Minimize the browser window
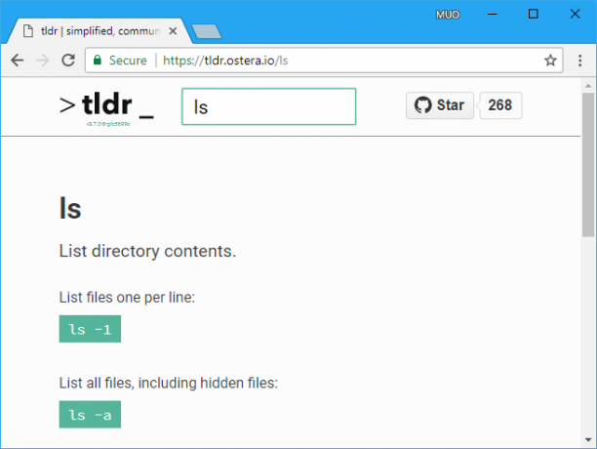 [493, 14]
